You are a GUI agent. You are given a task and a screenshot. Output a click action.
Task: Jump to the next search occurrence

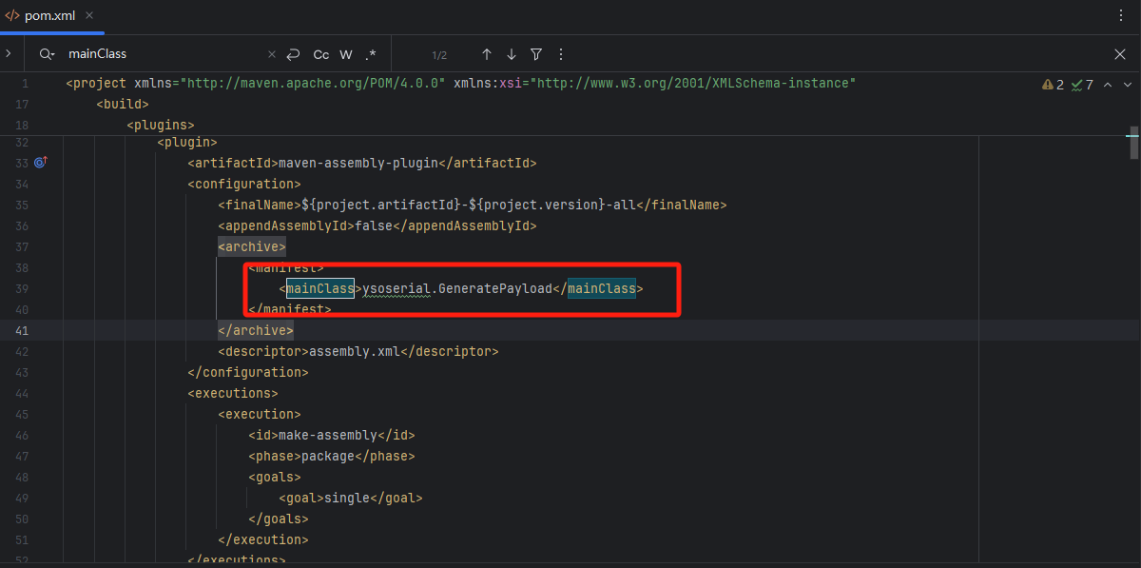pyautogui.click(x=512, y=54)
